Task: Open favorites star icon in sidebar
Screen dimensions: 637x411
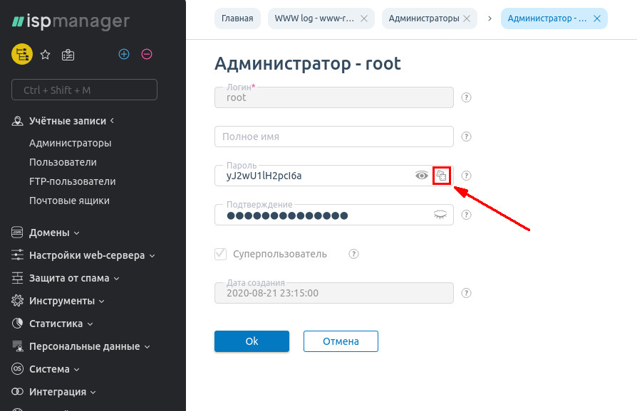Action: pyautogui.click(x=45, y=54)
